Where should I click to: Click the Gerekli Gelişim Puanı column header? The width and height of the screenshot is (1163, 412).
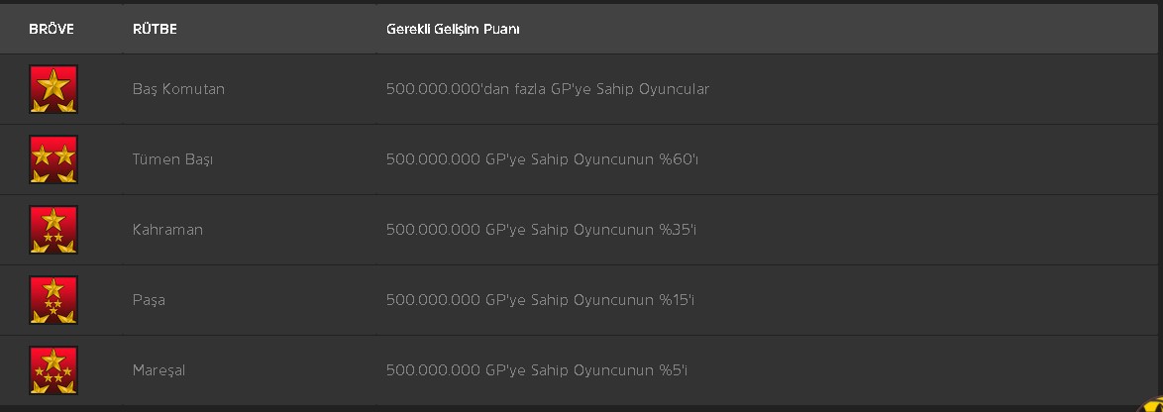[x=453, y=29]
